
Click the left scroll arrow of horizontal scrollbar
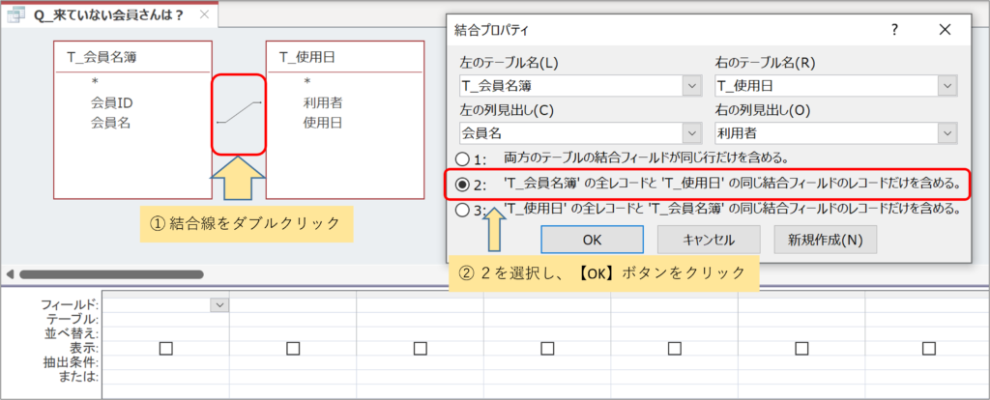10,274
